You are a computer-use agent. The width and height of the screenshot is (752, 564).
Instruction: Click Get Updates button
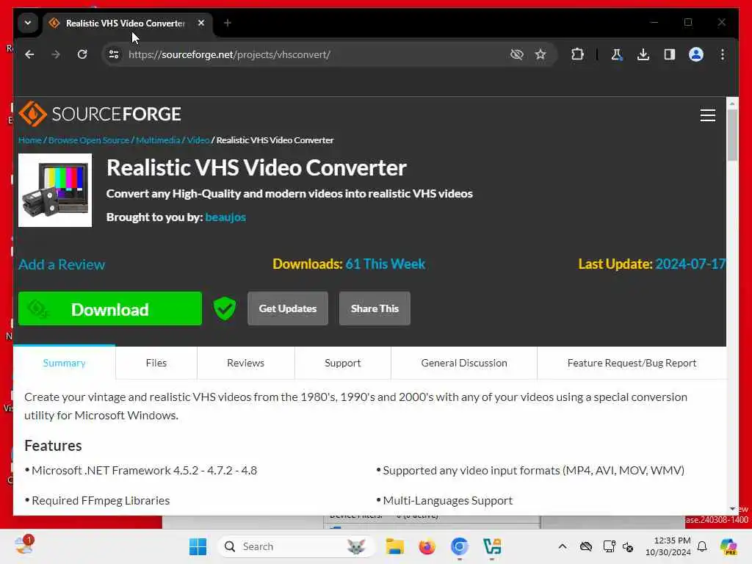[x=288, y=308]
